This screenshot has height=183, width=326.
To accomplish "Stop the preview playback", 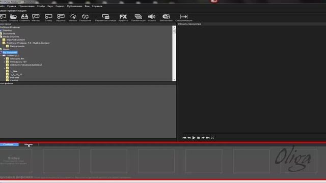I will pyautogui.click(x=198, y=138).
